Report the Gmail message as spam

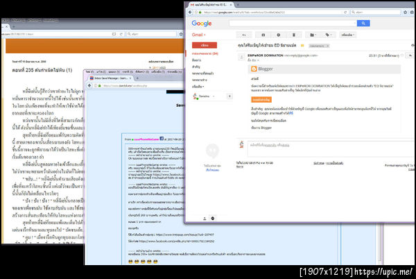coord(278,35)
